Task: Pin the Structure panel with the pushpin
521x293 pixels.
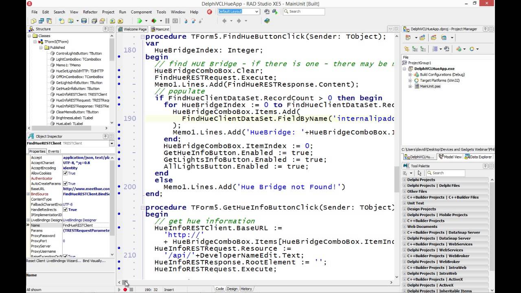Action: [105, 29]
